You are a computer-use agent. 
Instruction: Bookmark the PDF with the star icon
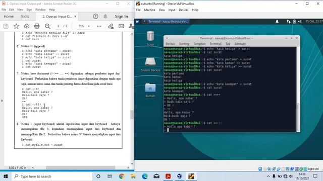[x=16, y=26]
